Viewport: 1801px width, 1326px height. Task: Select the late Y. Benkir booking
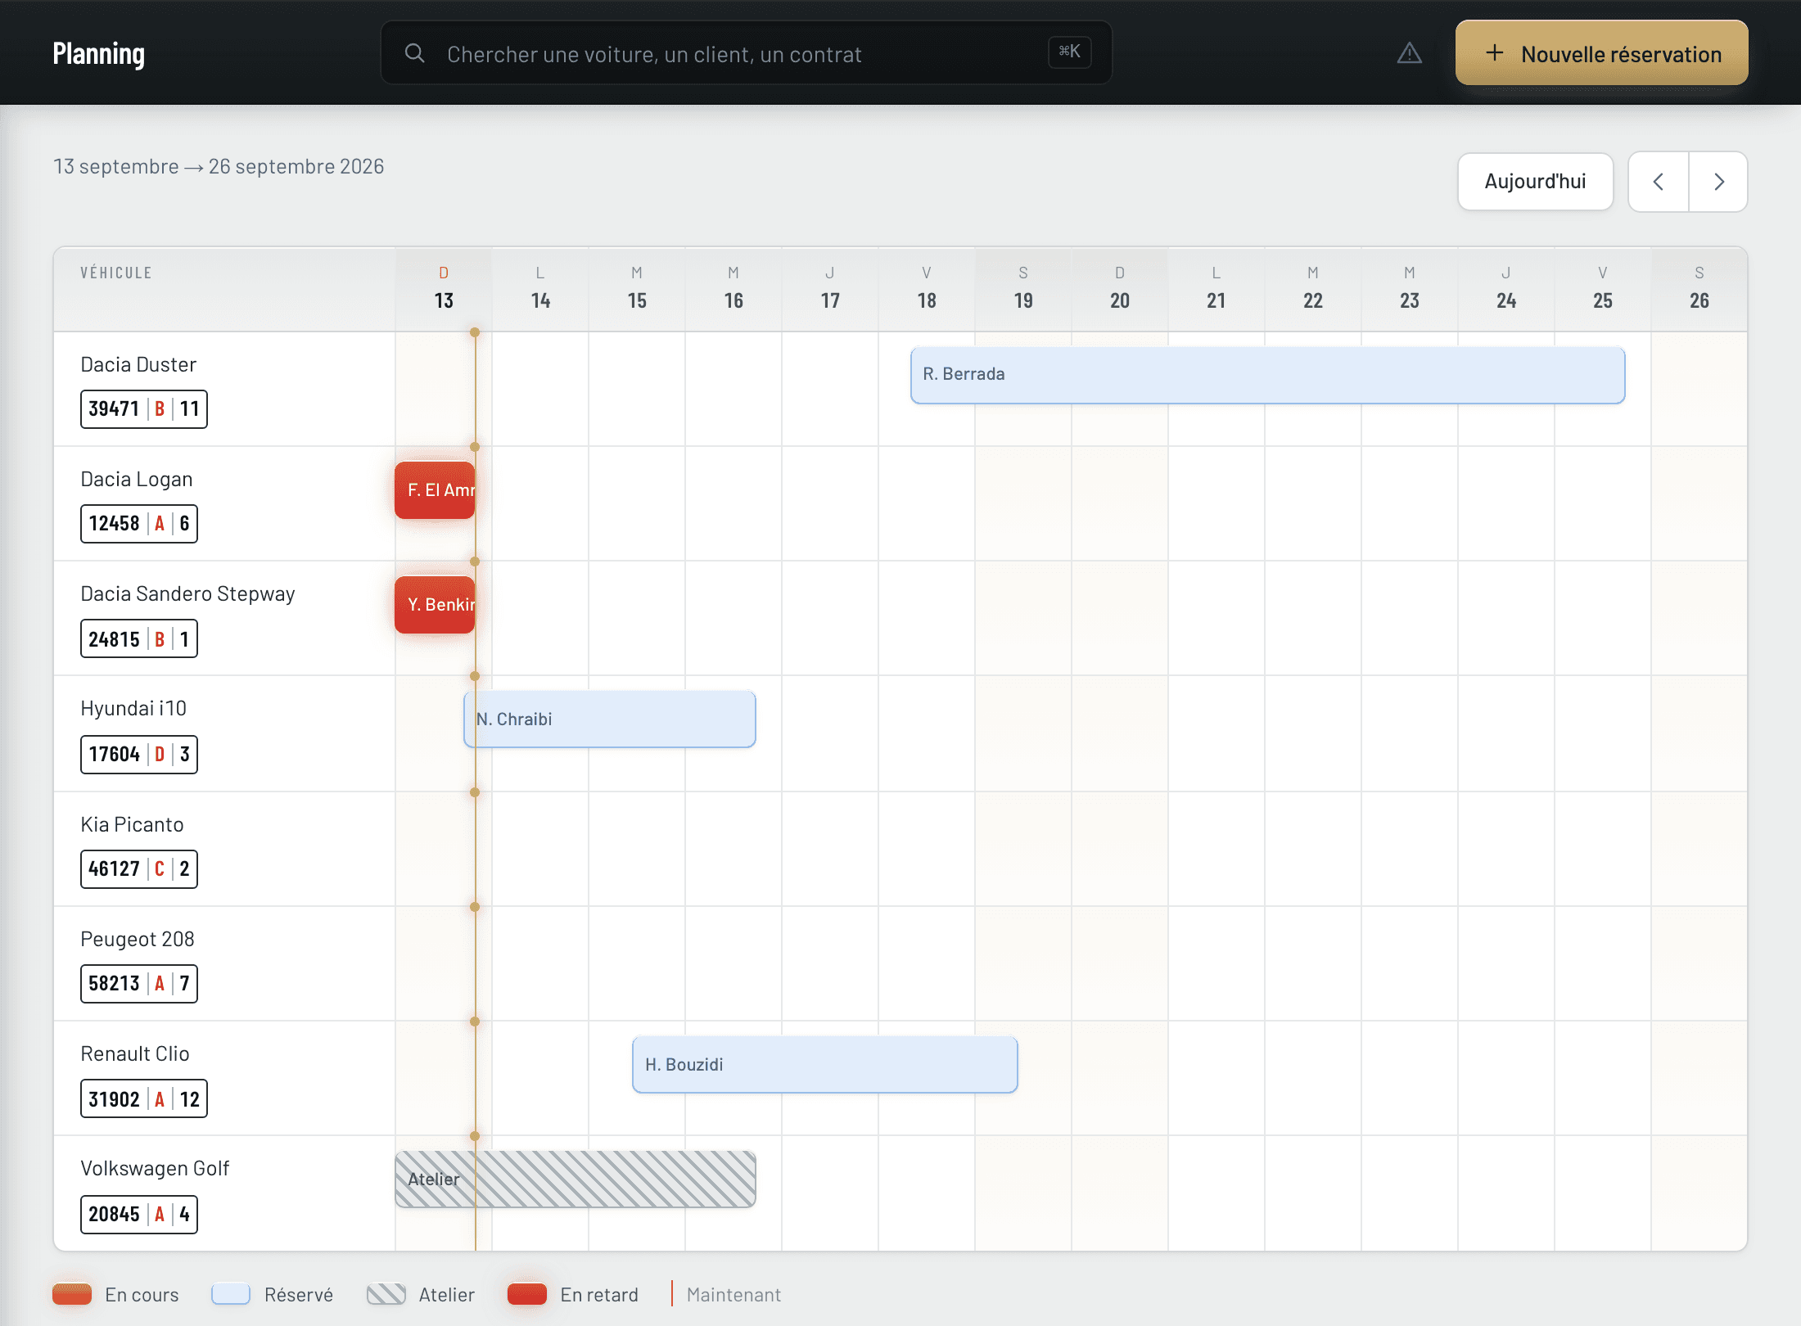tap(435, 605)
